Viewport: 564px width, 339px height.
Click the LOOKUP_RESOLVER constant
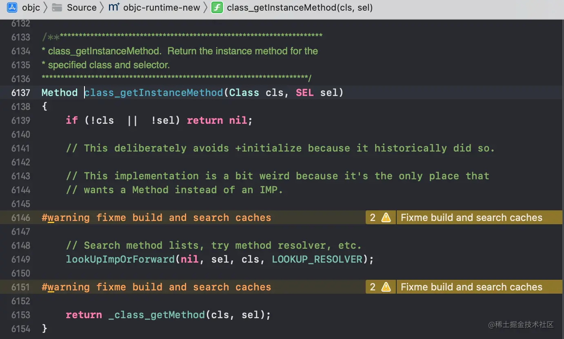(317, 259)
